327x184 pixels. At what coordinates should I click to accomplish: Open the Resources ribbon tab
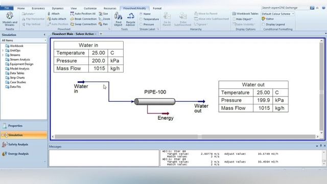(x=110, y=8)
